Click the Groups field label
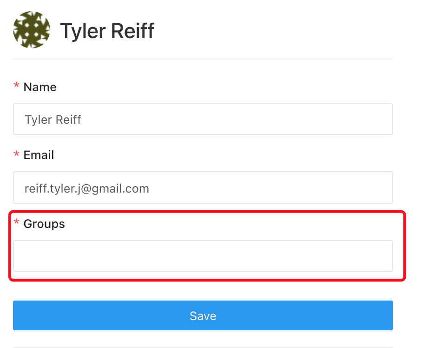 point(44,224)
